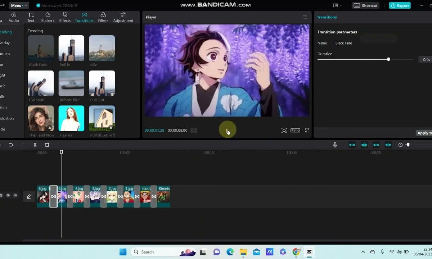Click the Export button
This screenshot has width=432, height=259.
tap(400, 5)
